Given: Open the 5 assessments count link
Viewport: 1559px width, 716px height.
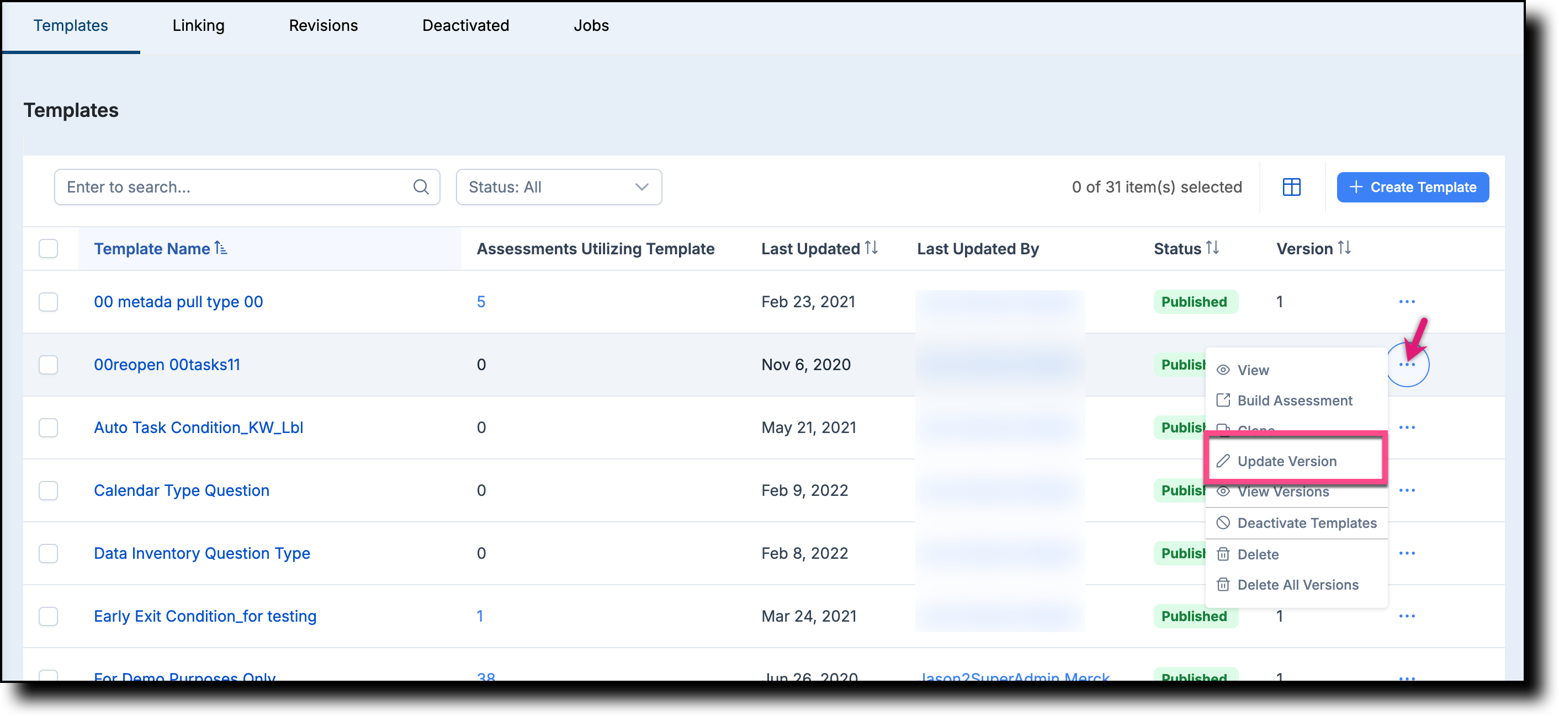Looking at the screenshot, I should (481, 302).
